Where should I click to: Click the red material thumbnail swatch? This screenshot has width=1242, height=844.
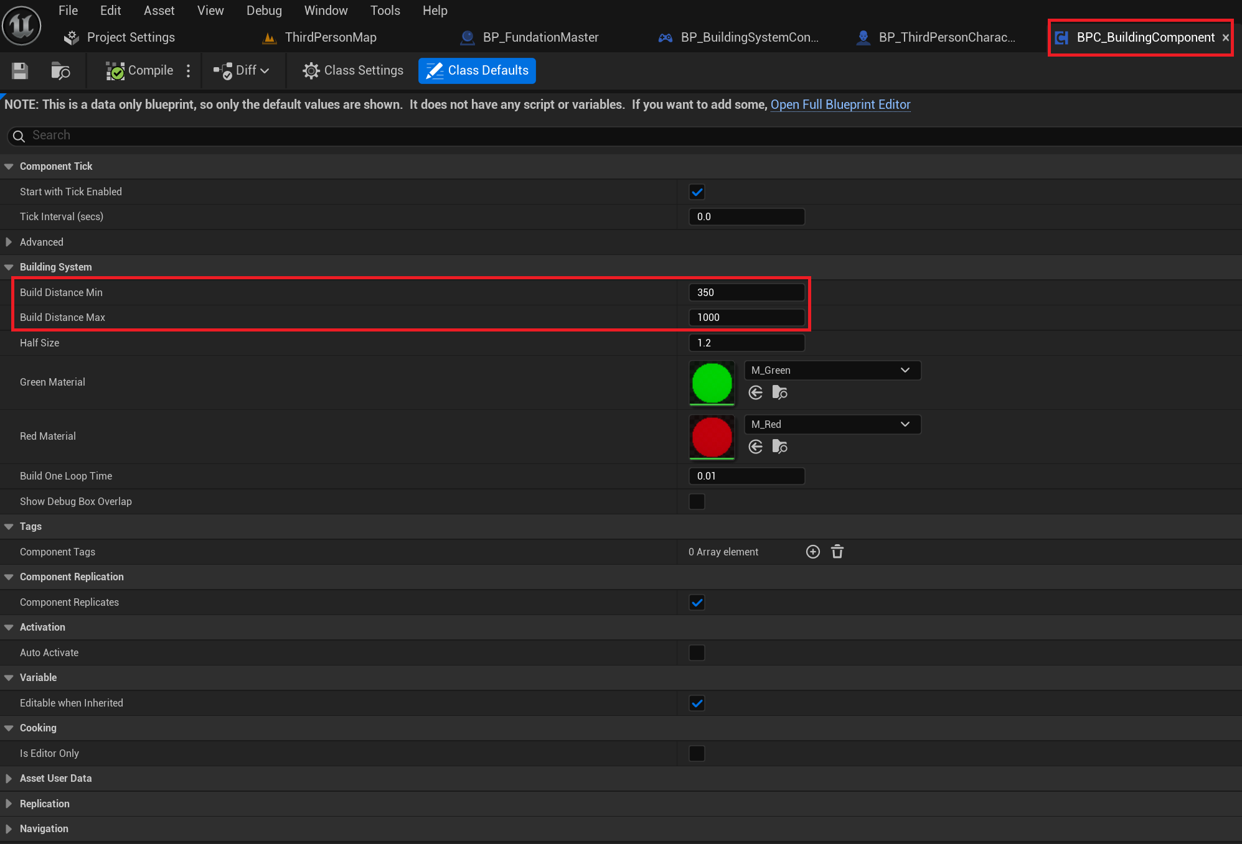point(712,437)
